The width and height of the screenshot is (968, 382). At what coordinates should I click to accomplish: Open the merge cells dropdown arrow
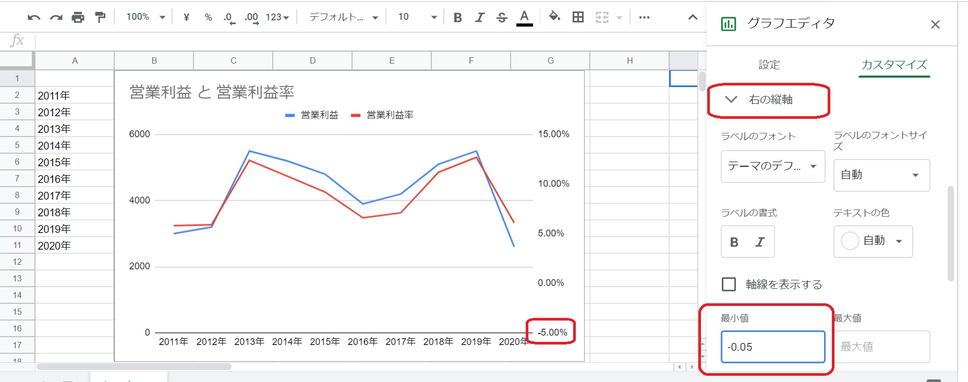click(619, 17)
